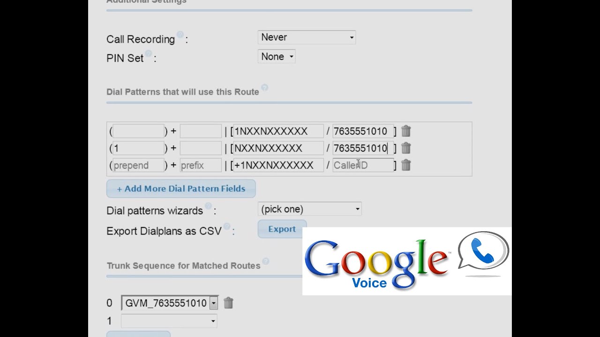Click the Export Dialplans as CSV label
This screenshot has width=600, height=337.
pyautogui.click(x=164, y=231)
